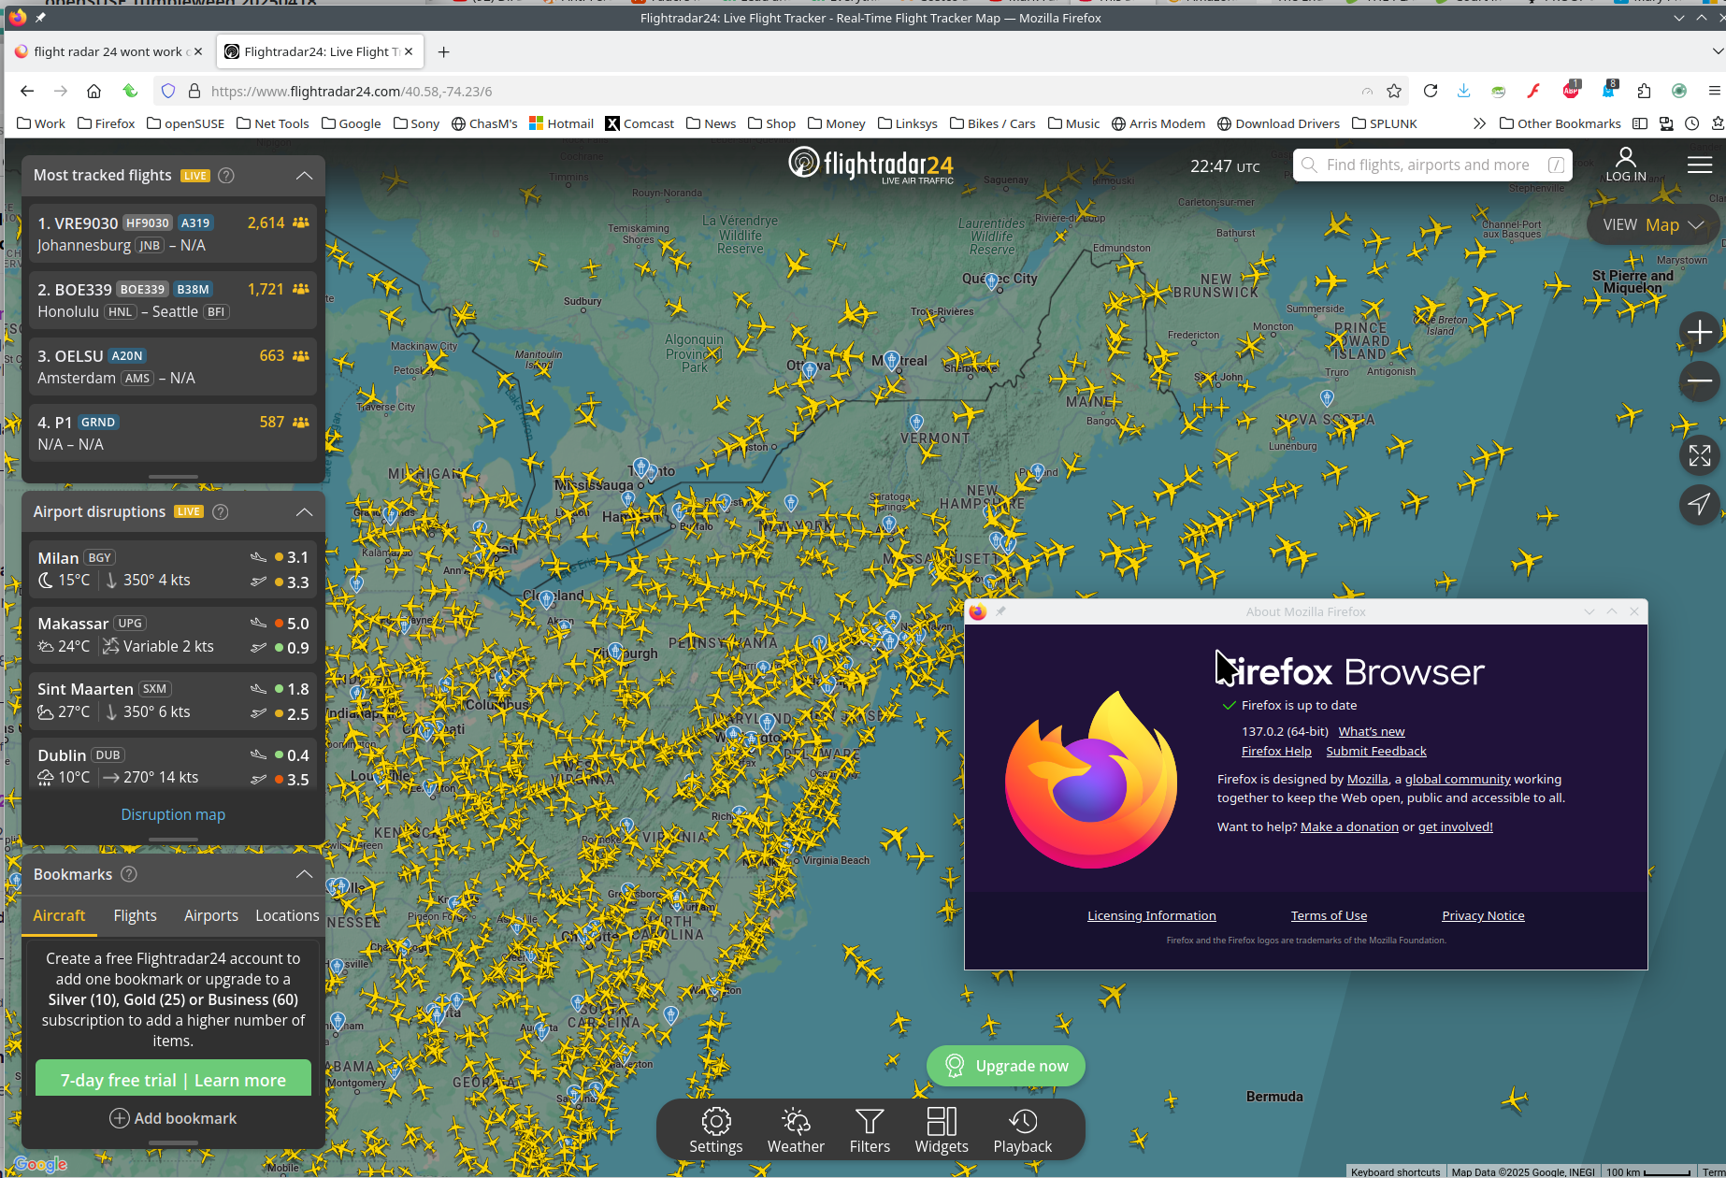Show more bookmarks toolbar items

point(1479,123)
